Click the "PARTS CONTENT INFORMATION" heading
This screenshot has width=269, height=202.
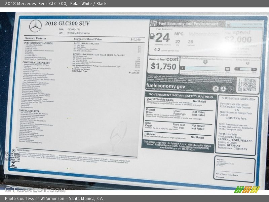[x=238, y=99]
